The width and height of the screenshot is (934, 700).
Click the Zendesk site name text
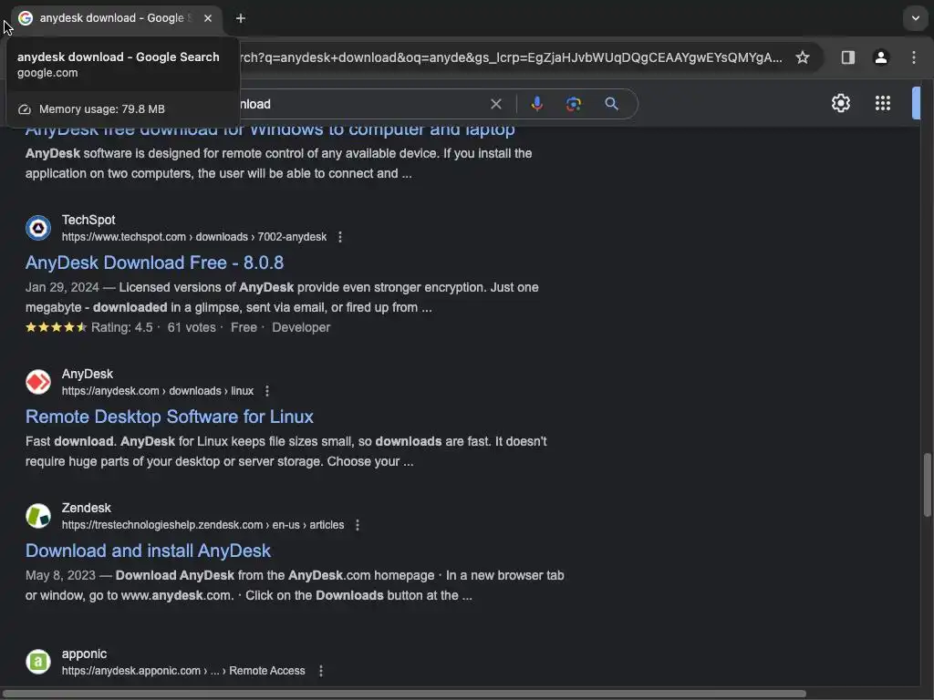(87, 508)
